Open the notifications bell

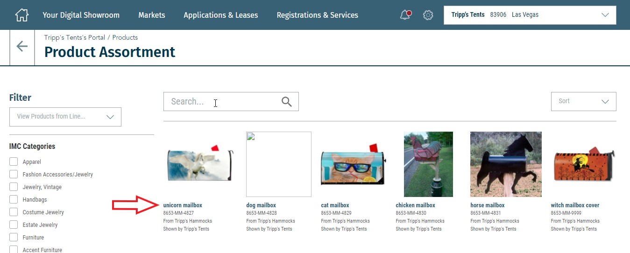(x=405, y=15)
